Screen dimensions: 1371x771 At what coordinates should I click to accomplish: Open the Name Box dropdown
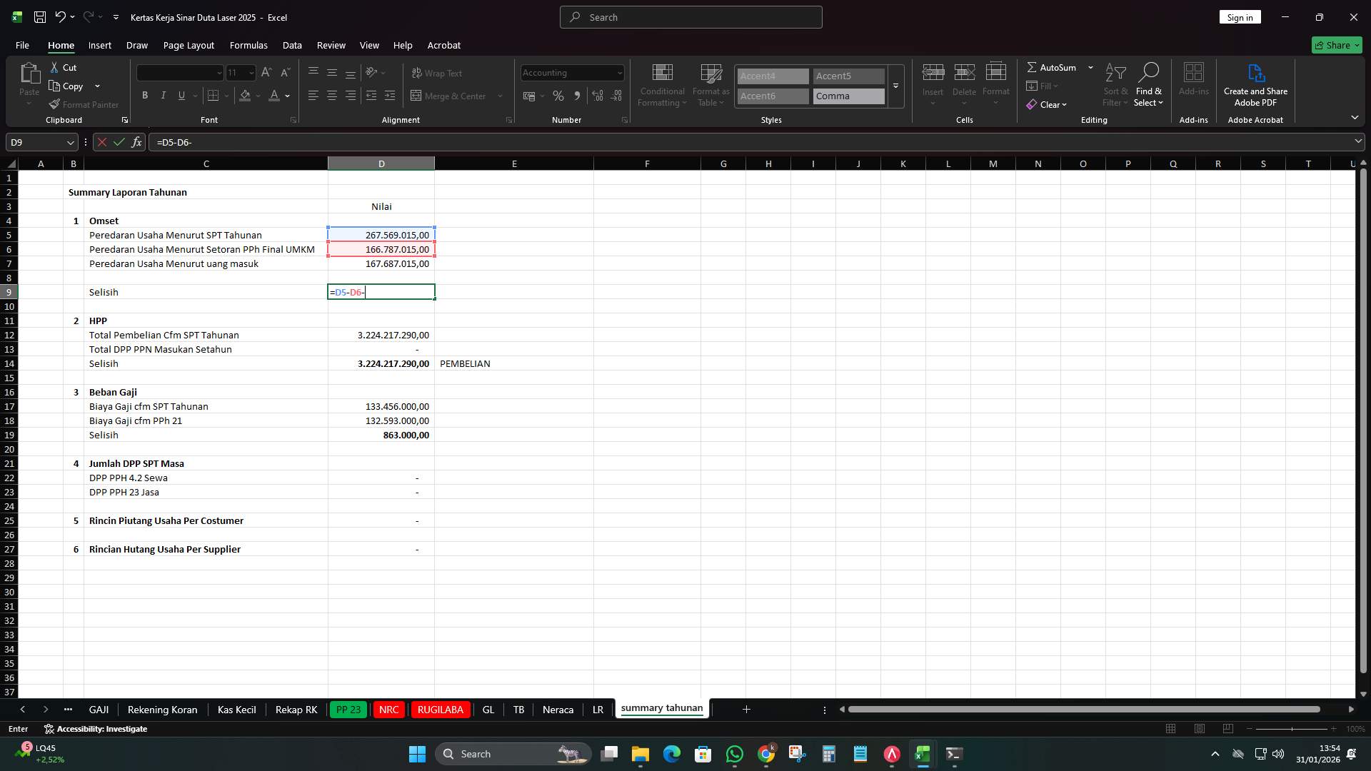point(70,142)
